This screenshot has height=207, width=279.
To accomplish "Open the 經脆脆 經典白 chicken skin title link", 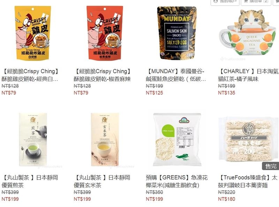I will (x=31, y=75).
